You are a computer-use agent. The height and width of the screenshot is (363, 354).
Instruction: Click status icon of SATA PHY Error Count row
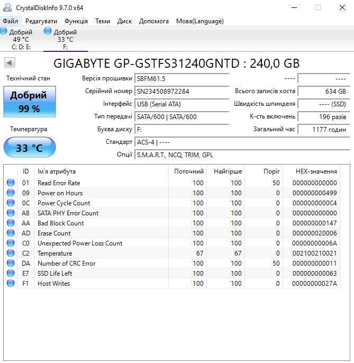tap(11, 213)
